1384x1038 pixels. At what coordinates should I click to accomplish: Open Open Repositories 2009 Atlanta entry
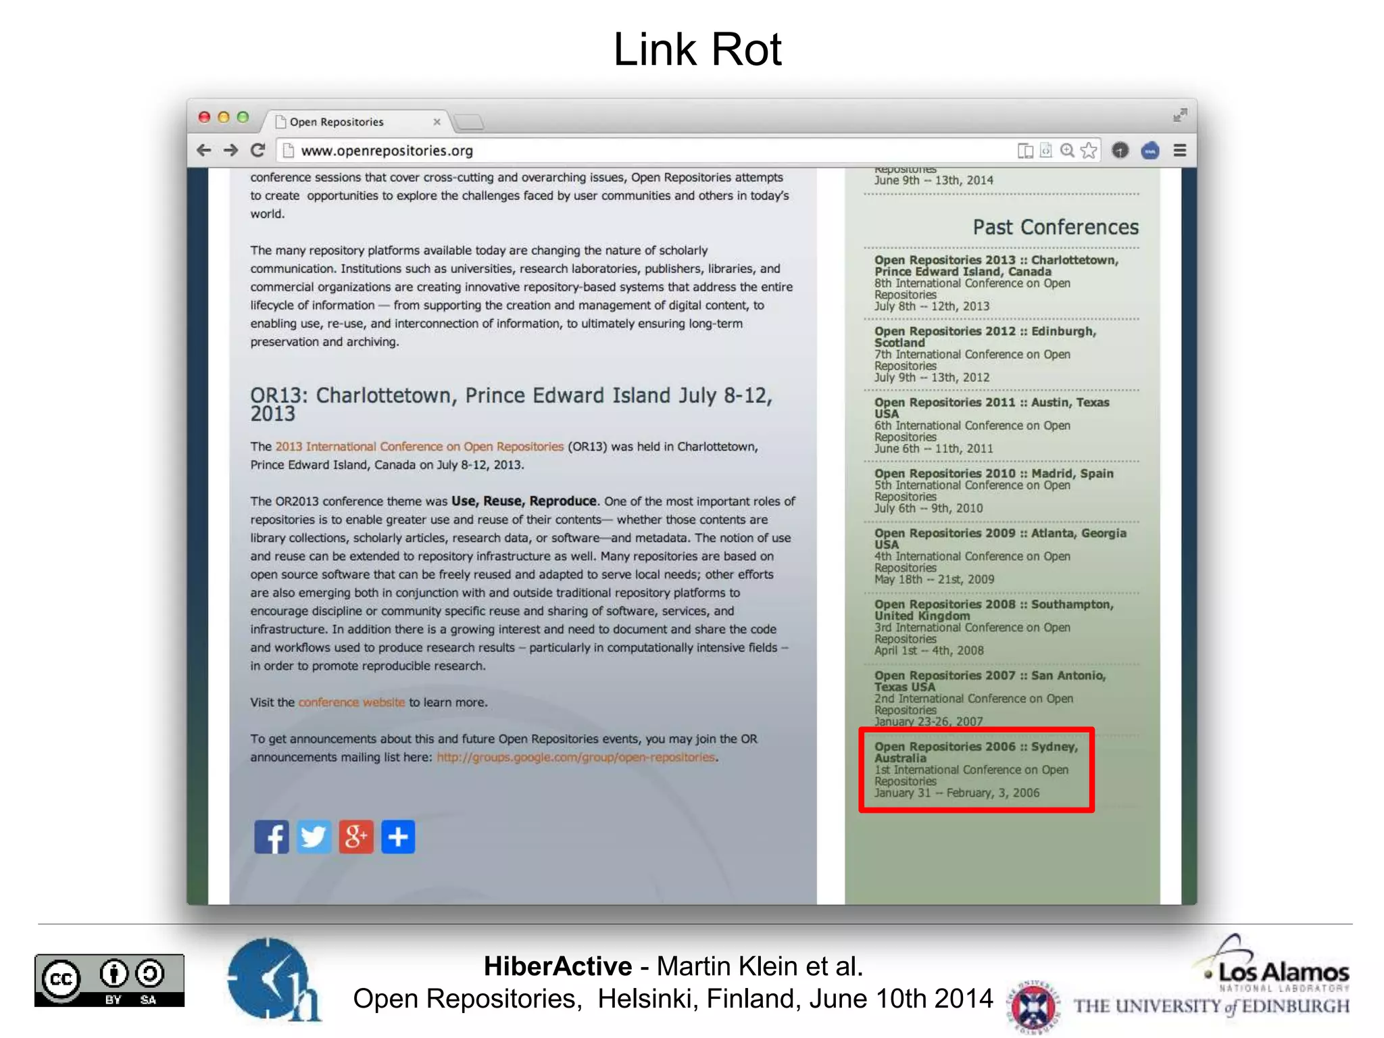tap(1000, 556)
